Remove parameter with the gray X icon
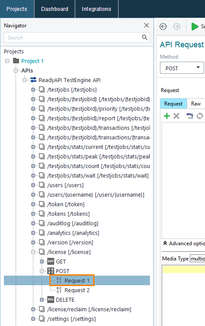Viewport: 205px width, 326px height. tap(176, 116)
